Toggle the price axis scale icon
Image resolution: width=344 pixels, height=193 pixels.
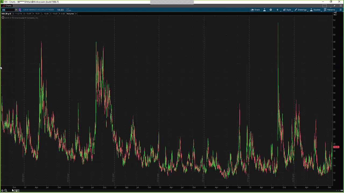335,14
